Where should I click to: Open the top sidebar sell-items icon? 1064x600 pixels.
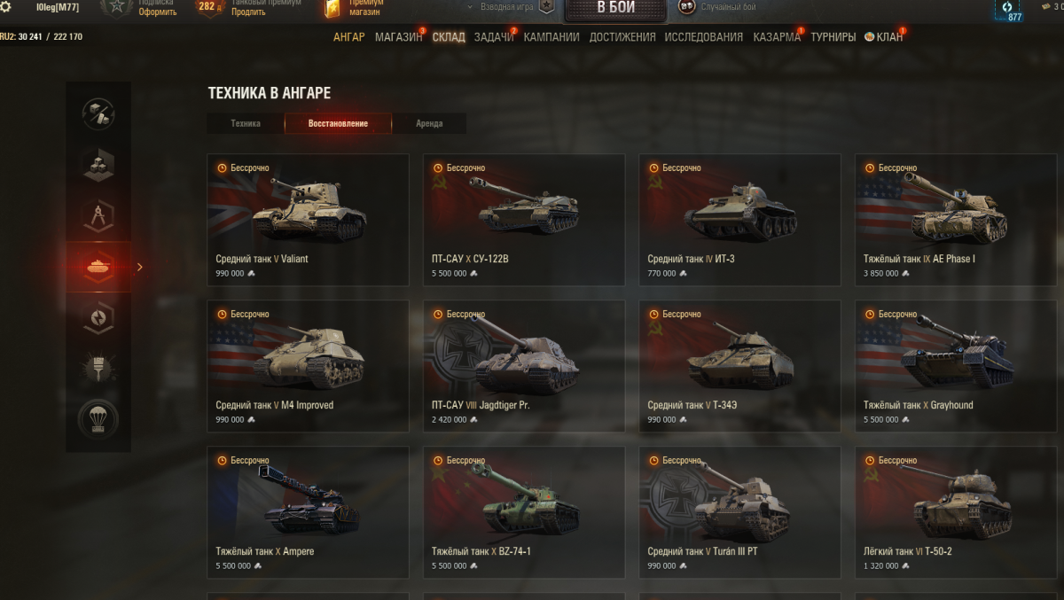click(x=98, y=113)
